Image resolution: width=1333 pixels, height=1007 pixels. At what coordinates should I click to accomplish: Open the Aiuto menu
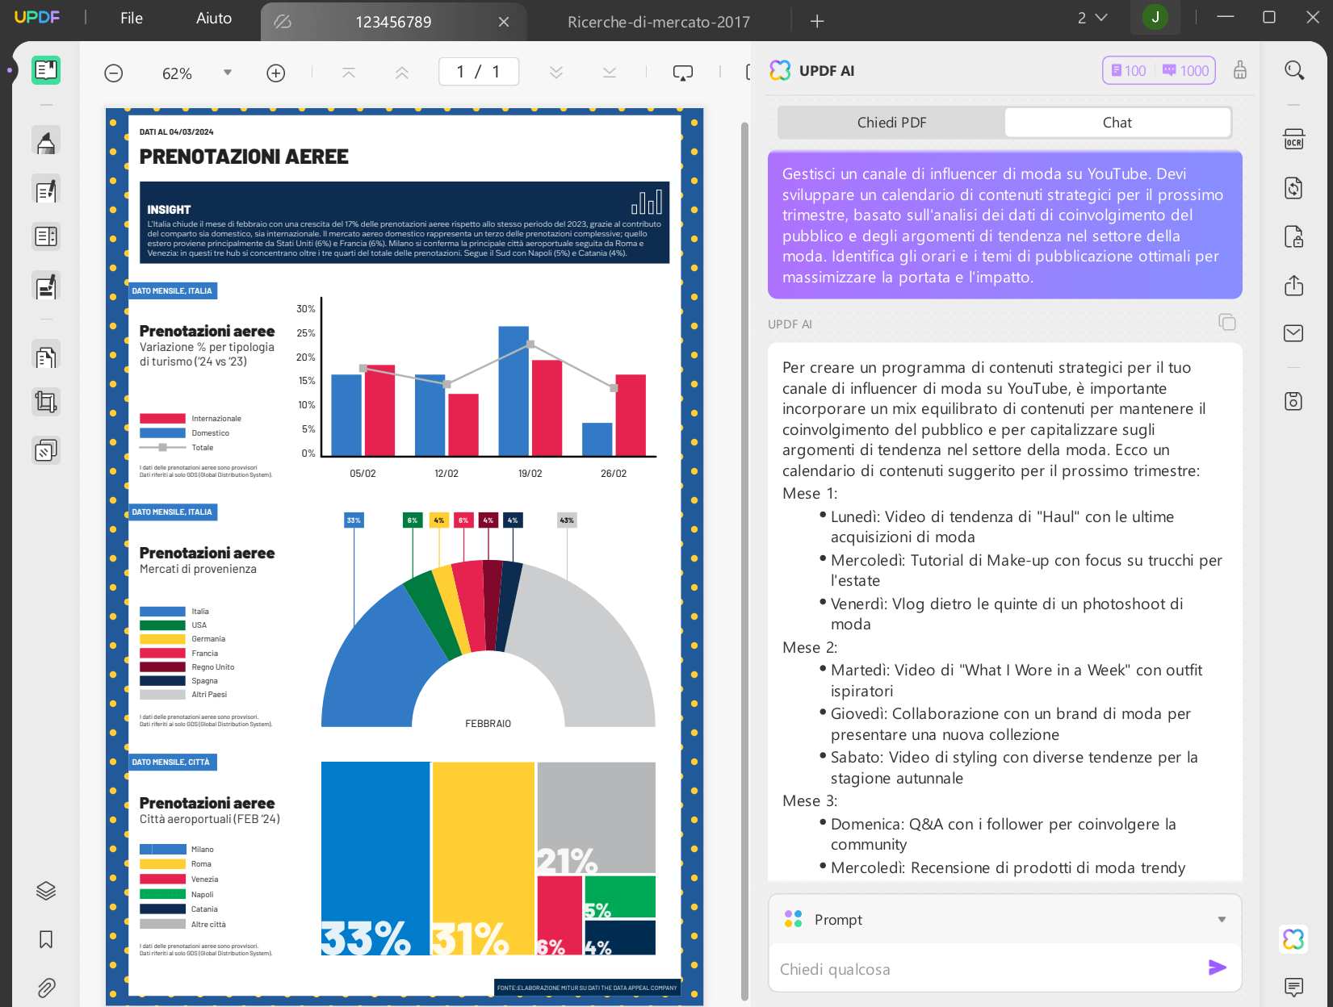pos(214,19)
